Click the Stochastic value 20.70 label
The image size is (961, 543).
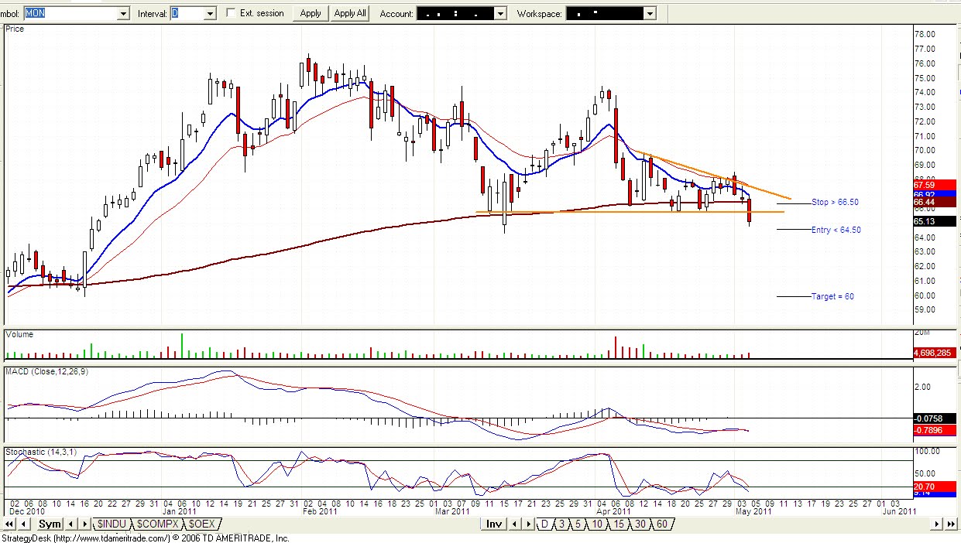point(935,487)
